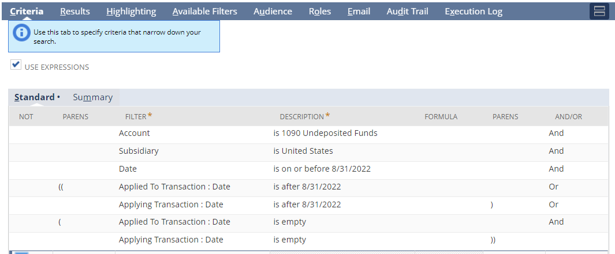Click And/Or value in the Subsidiary row
The width and height of the screenshot is (615, 254).
tap(556, 151)
